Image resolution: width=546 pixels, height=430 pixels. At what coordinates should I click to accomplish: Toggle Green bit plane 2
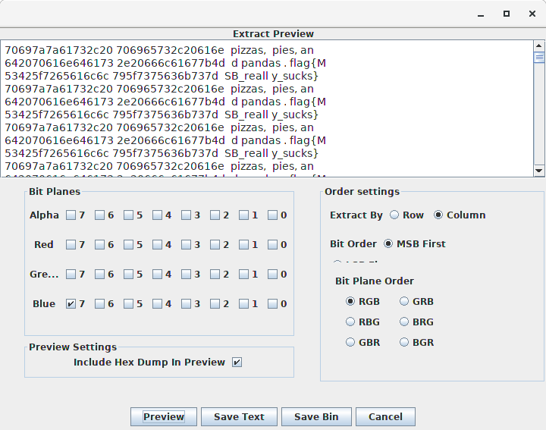pyautogui.click(x=215, y=275)
